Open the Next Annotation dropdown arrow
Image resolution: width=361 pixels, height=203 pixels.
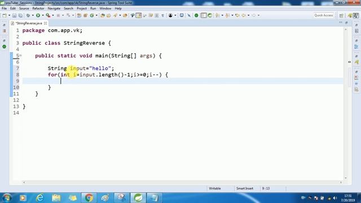coord(222,15)
